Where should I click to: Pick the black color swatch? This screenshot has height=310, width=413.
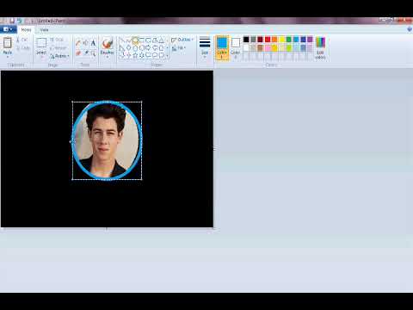(246, 40)
